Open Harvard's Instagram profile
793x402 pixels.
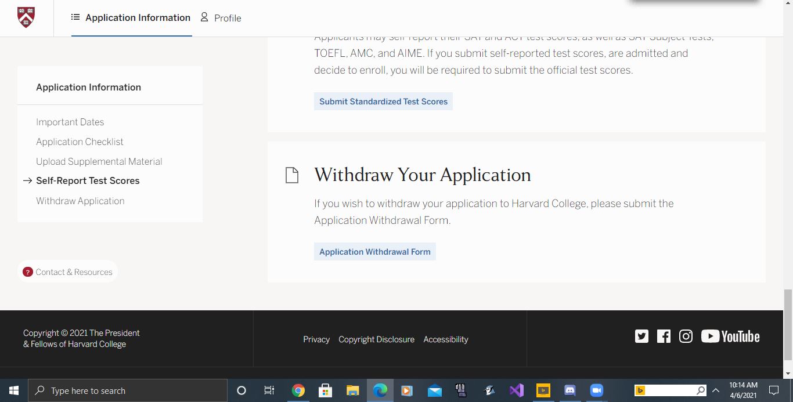(x=686, y=336)
